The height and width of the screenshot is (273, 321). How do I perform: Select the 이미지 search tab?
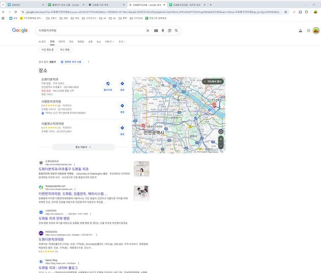pos(62,41)
